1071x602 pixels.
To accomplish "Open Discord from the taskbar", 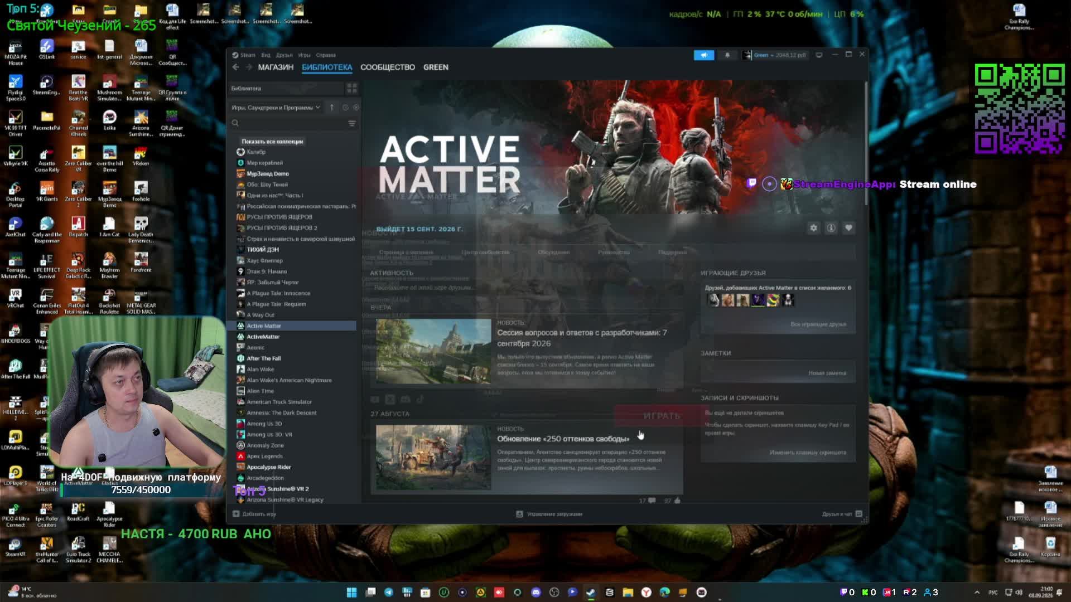I will point(536,592).
